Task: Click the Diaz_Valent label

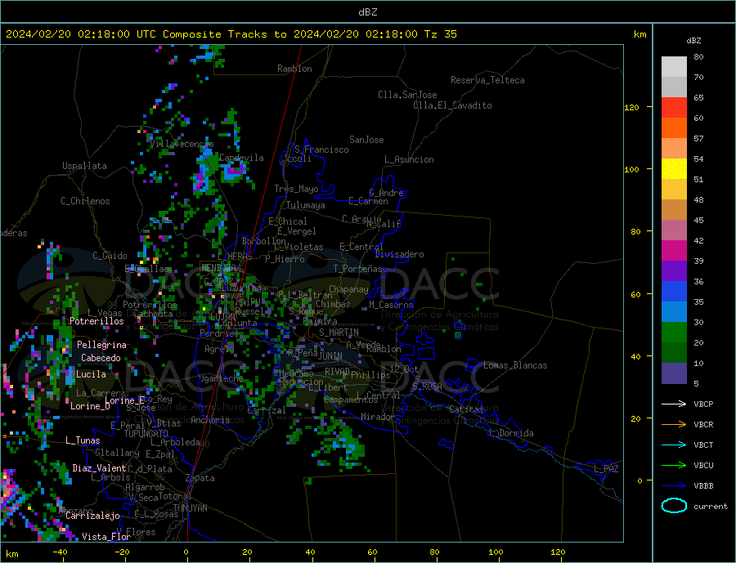Action: pos(99,468)
